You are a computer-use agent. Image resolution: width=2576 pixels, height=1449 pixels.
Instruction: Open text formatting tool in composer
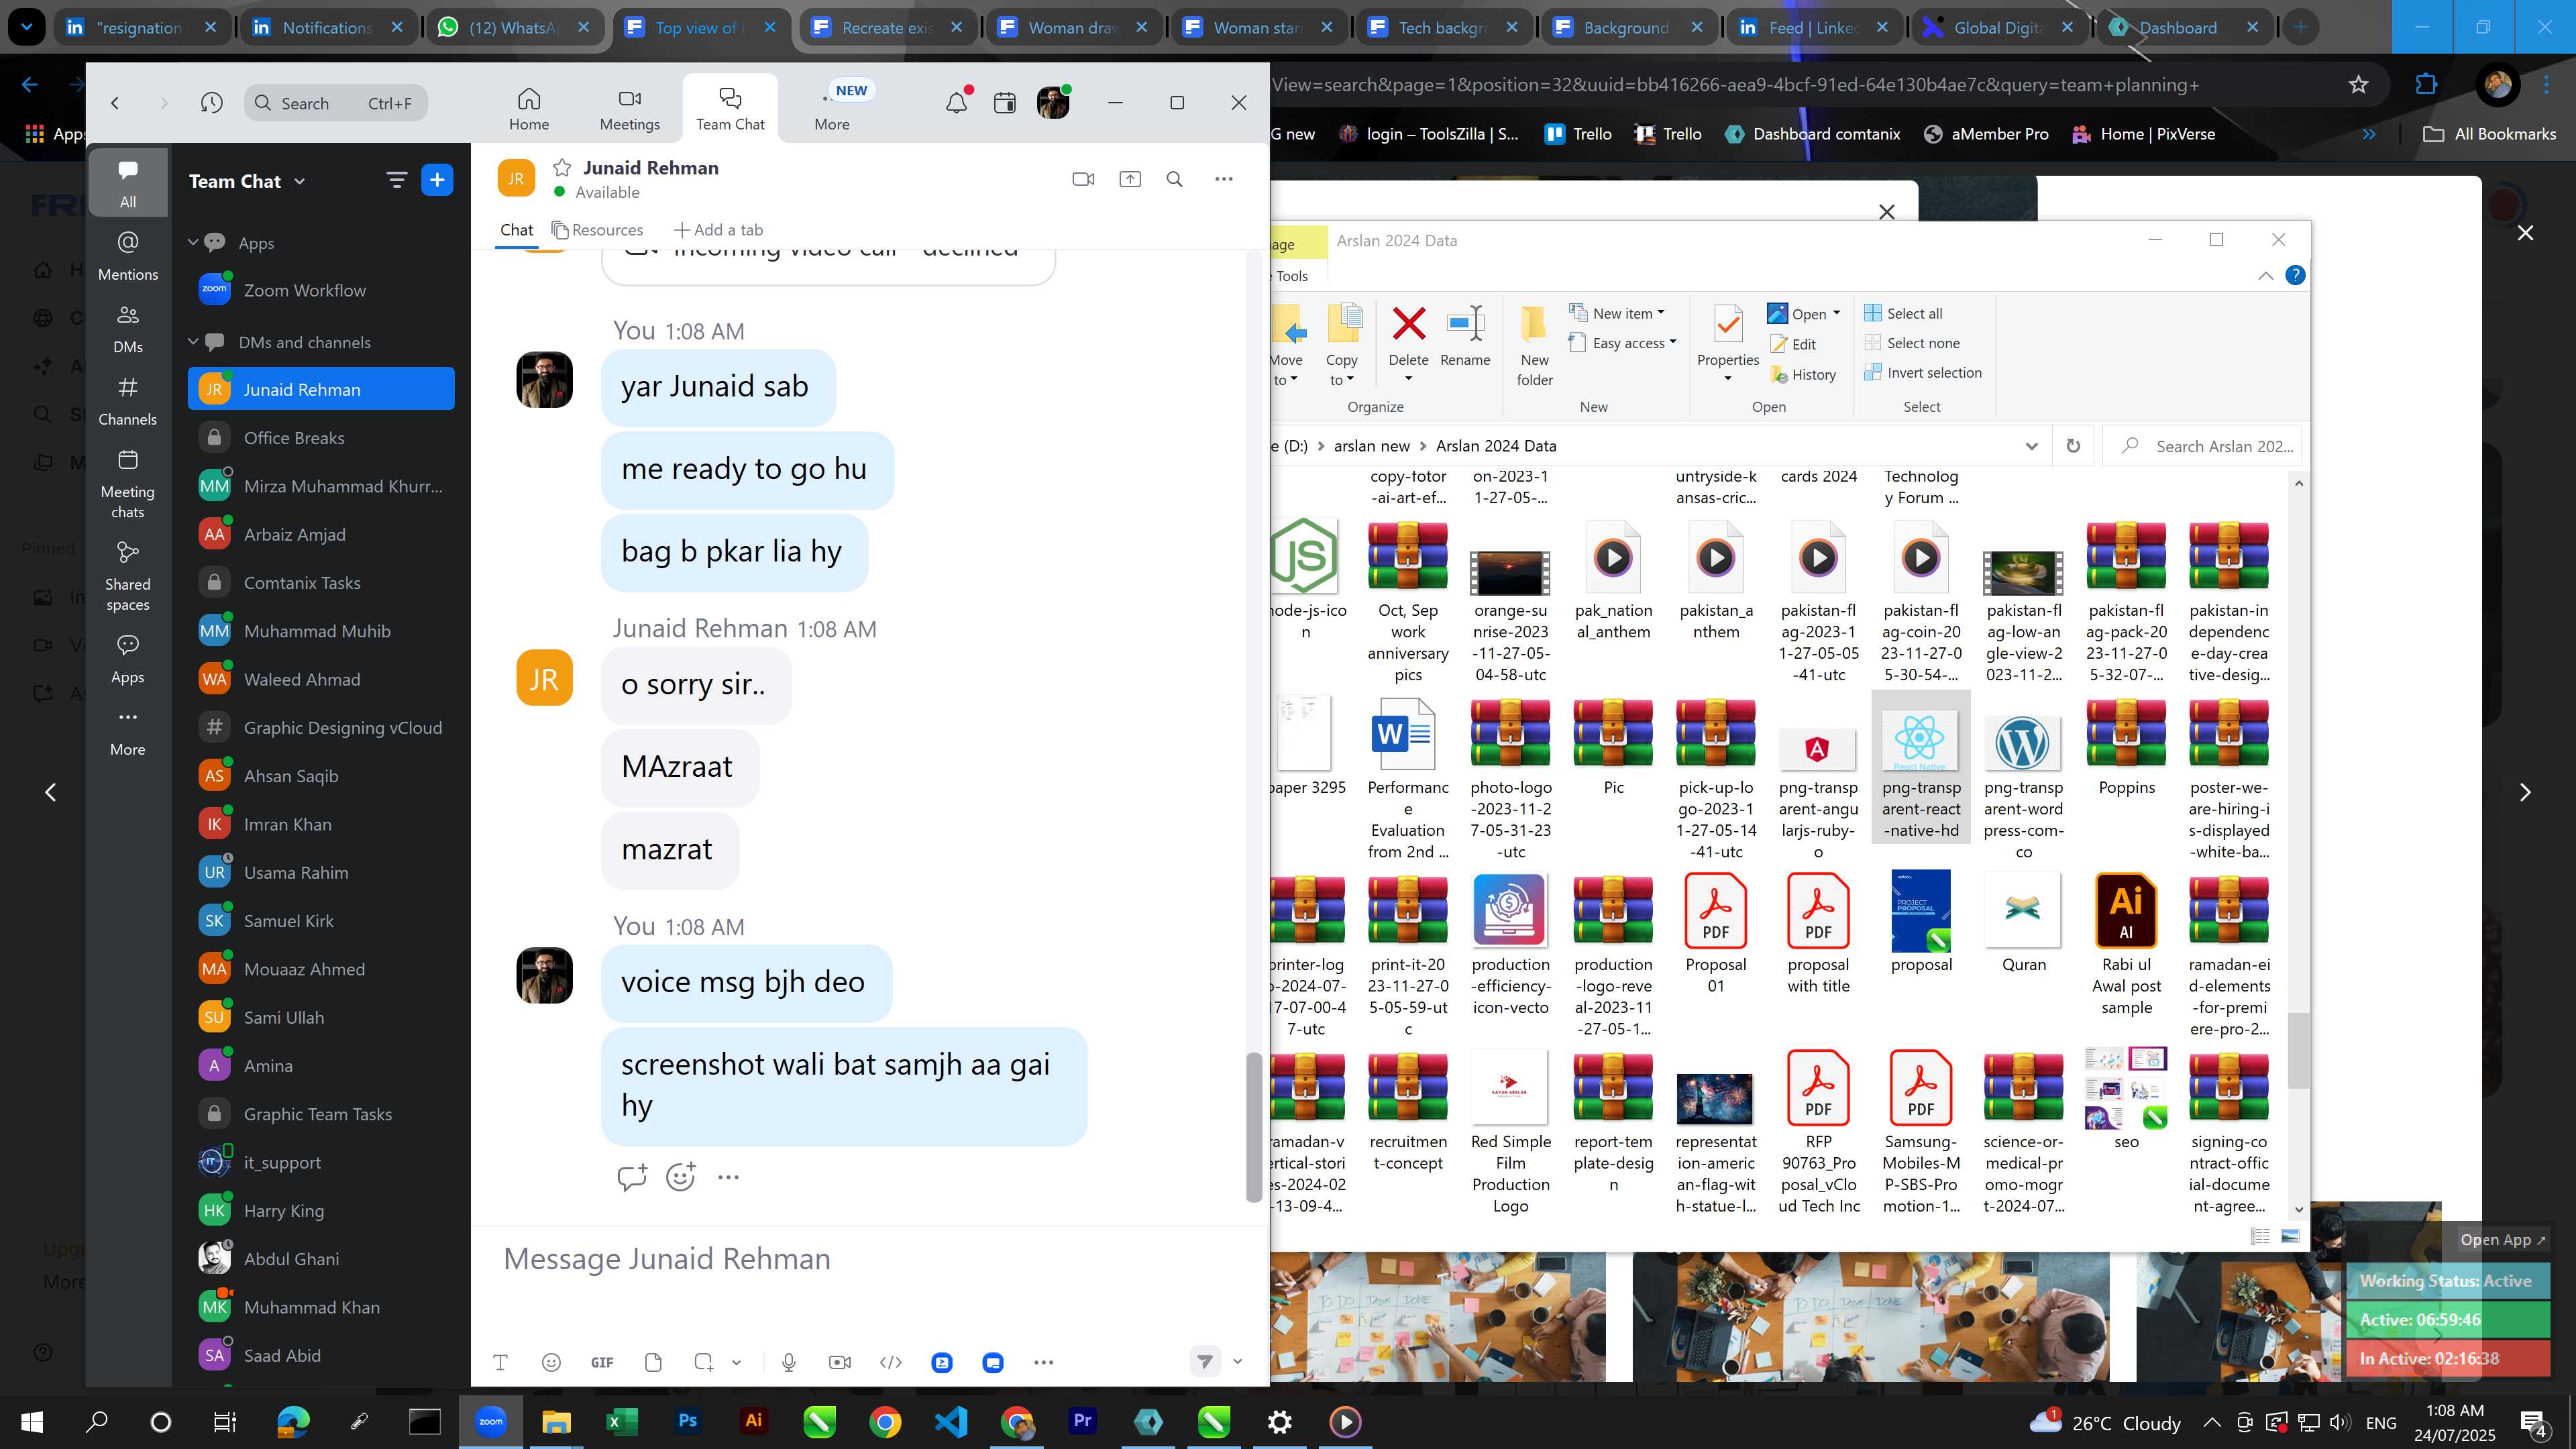click(500, 1362)
